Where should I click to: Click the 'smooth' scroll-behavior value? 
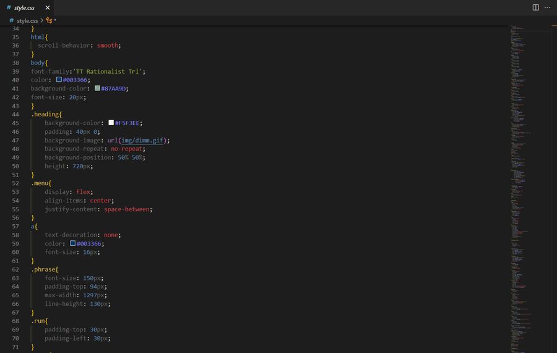pyautogui.click(x=108, y=45)
